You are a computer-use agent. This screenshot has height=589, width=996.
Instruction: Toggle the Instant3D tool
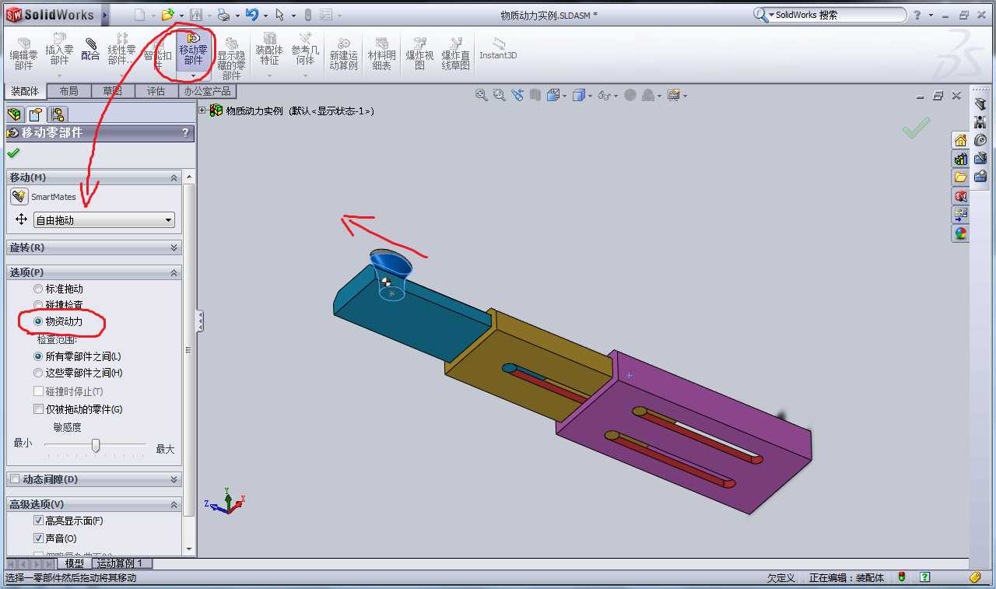point(498,48)
